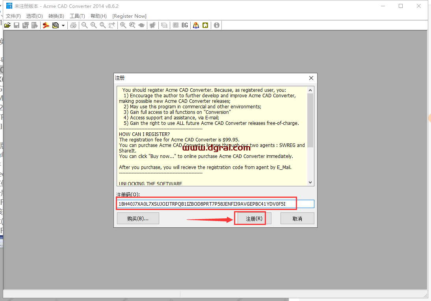Click the Print toolbar icon
Viewport: 431px width, 301px height.
click(x=73, y=25)
